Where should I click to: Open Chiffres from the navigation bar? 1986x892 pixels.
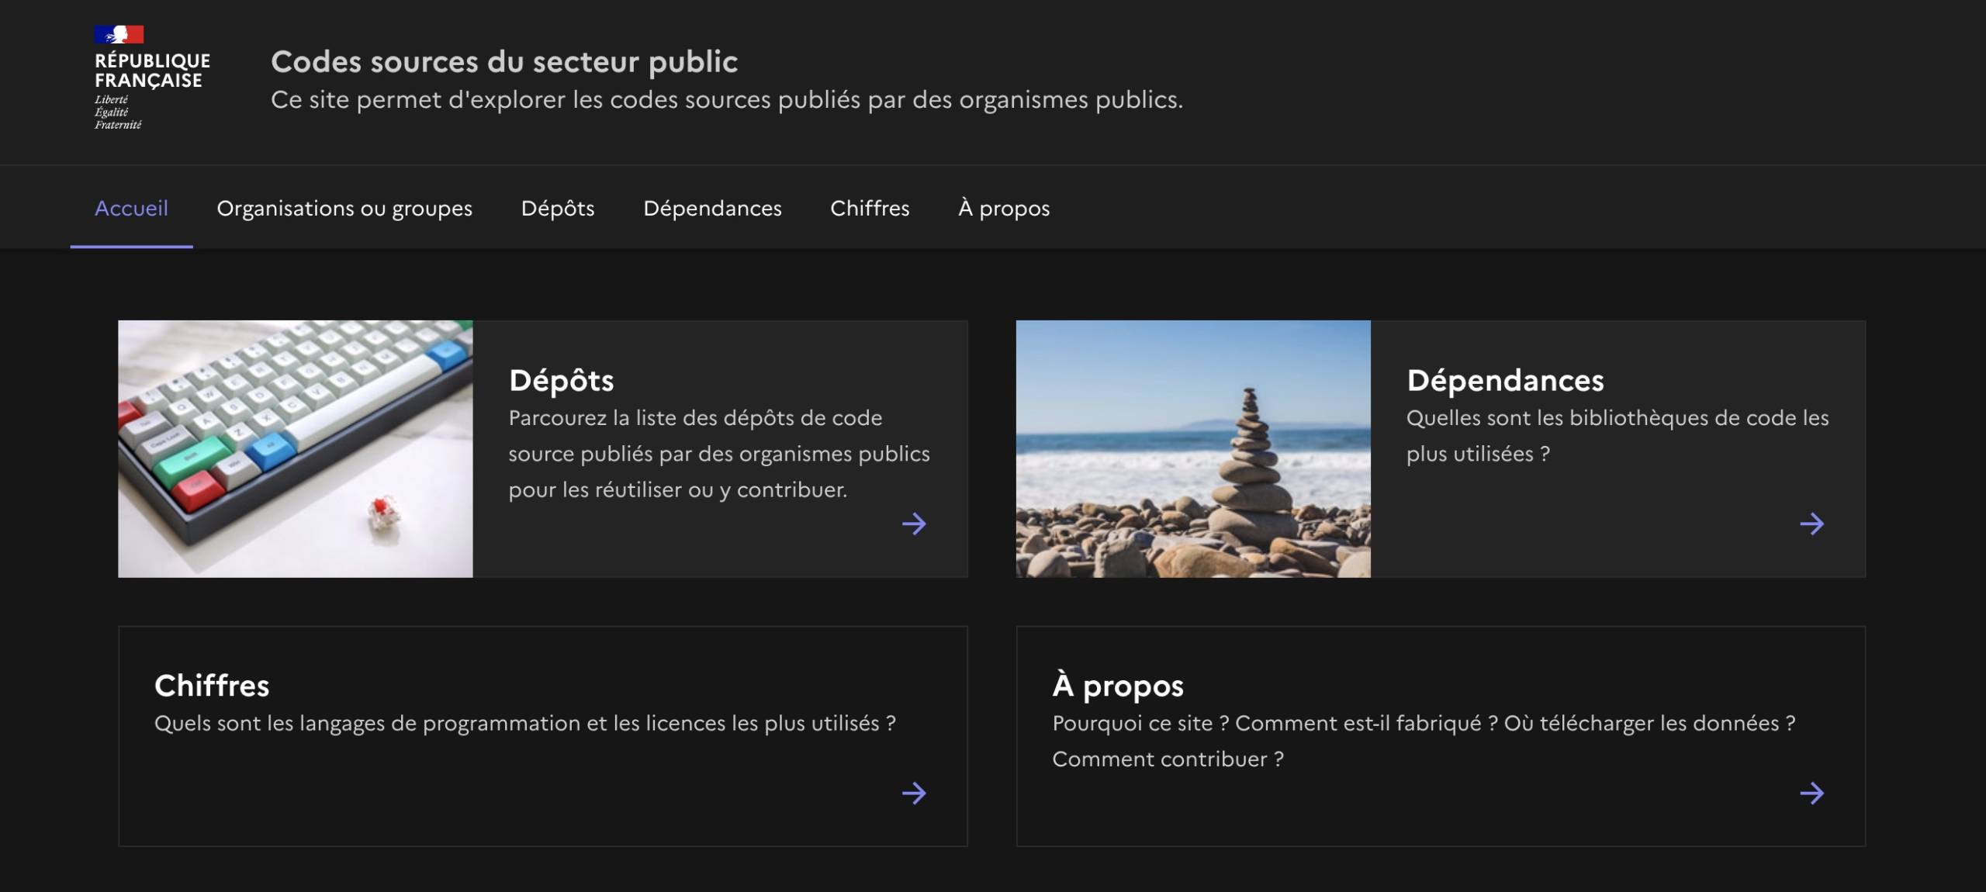pos(870,208)
